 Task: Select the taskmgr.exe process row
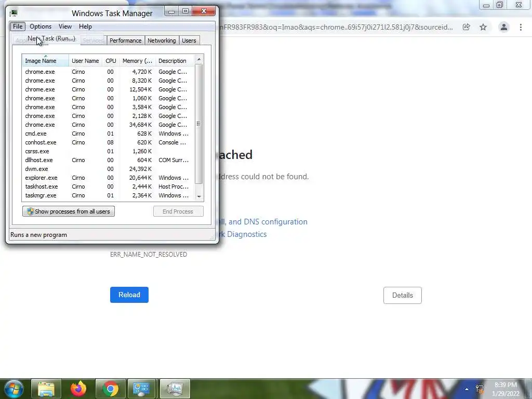pyautogui.click(x=108, y=195)
